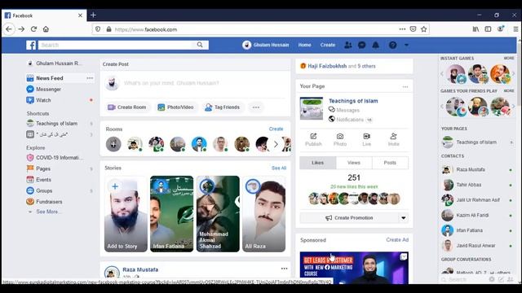Open Add to Story card
The image size is (522, 293).
pos(126,214)
